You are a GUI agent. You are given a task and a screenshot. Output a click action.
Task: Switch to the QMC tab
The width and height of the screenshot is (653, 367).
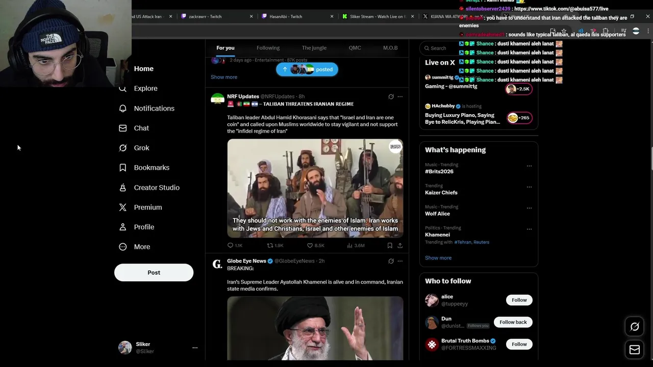[355, 48]
